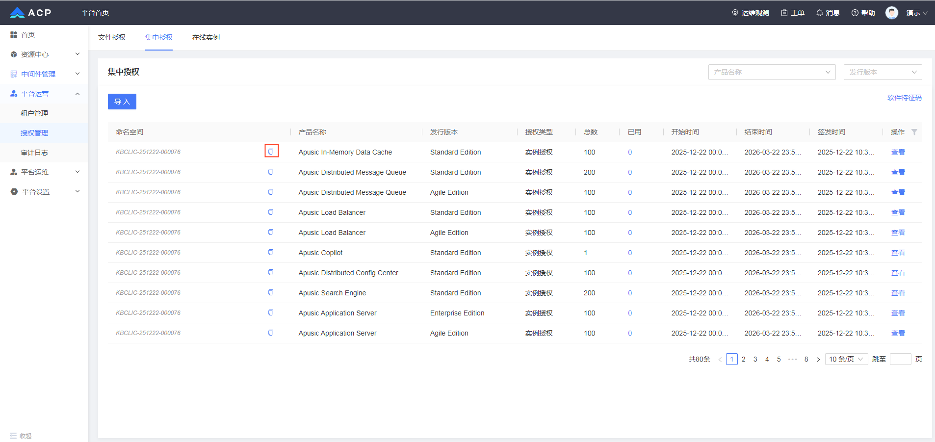The height and width of the screenshot is (442, 935).
Task: Click the 产品名称 column header
Action: [312, 132]
